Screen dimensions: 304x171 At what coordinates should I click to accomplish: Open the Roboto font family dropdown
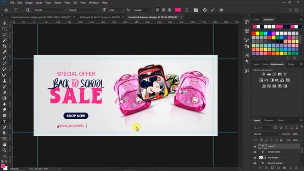click(50, 10)
